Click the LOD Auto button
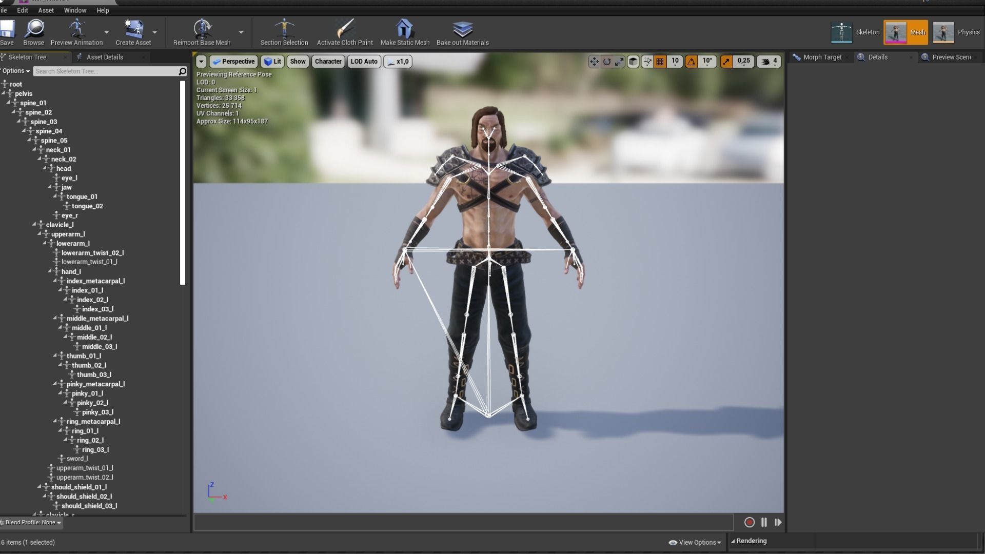985x554 pixels. 364,62
